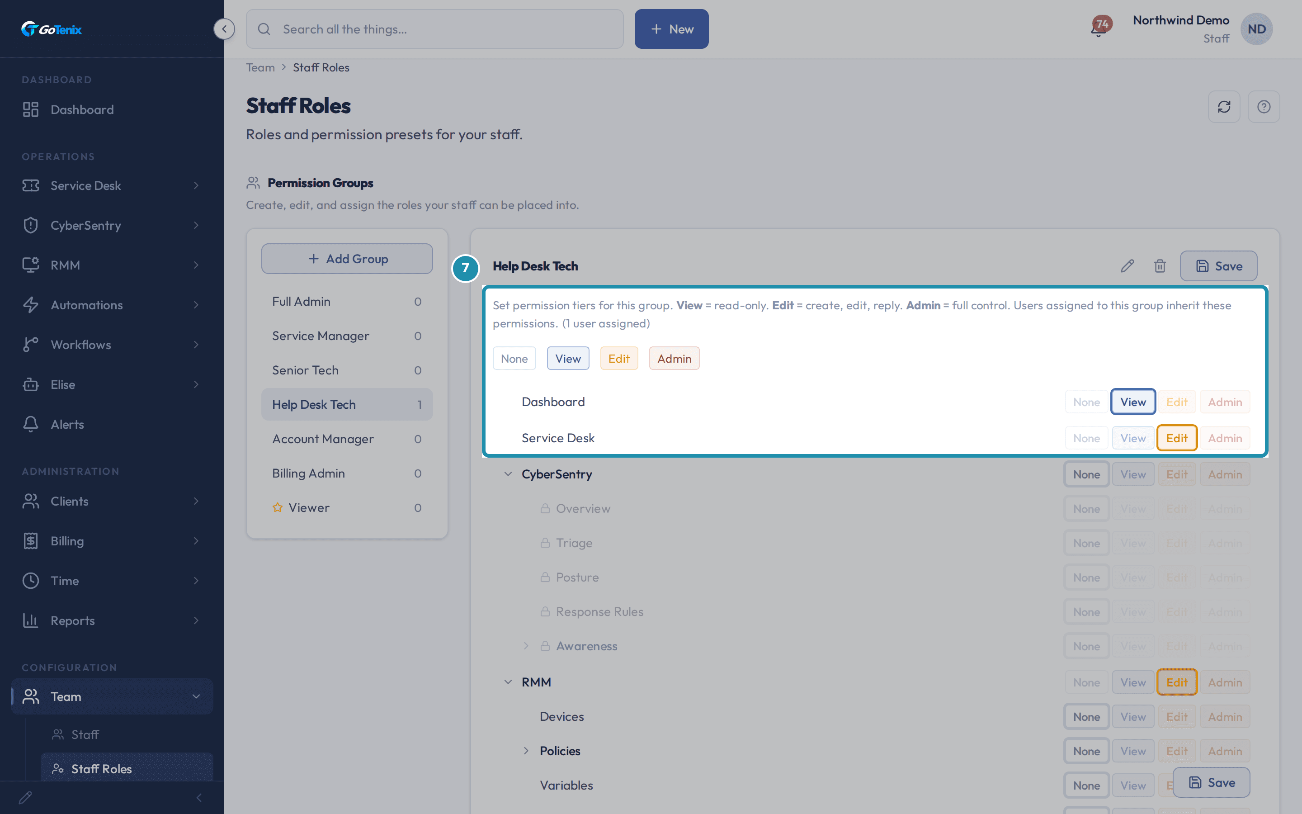Screen dimensions: 1302x814
Task: Select the Full Admin group
Action: coord(347,302)
